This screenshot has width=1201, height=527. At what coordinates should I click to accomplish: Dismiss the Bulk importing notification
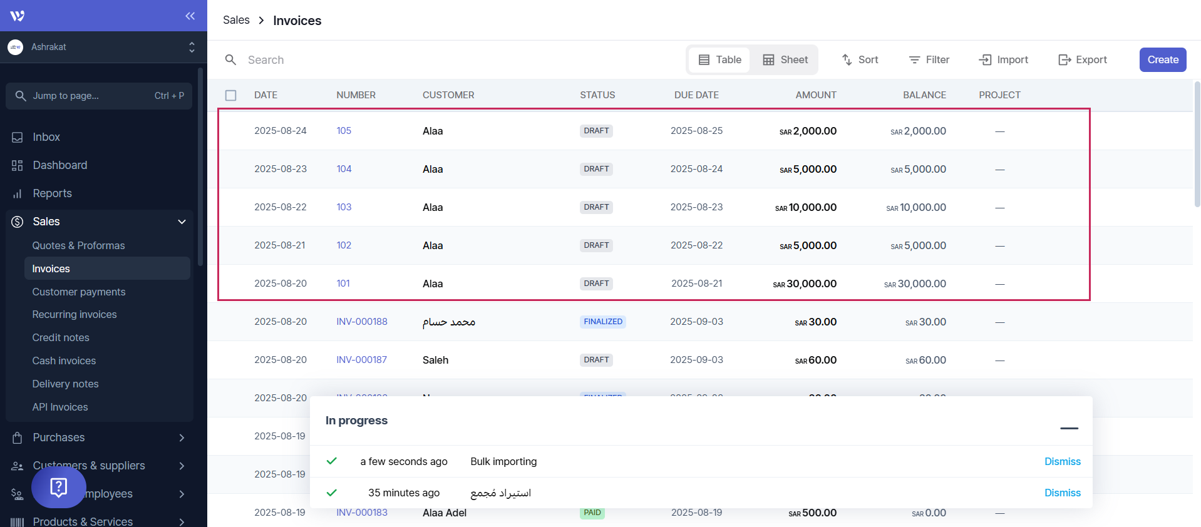[1062, 461]
